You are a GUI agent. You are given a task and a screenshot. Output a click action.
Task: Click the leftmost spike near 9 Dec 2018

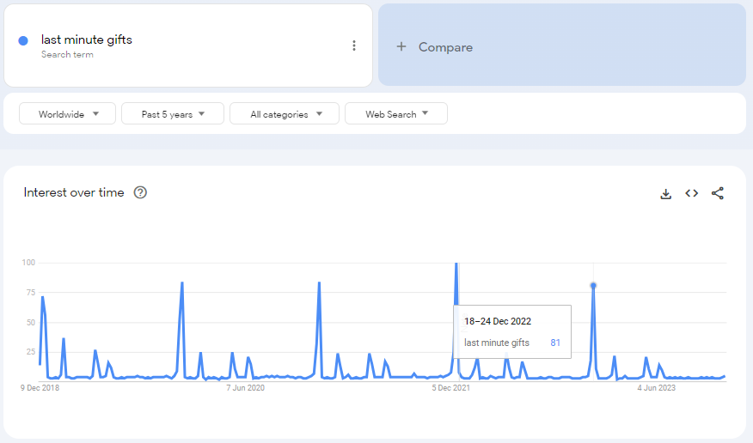click(x=42, y=298)
